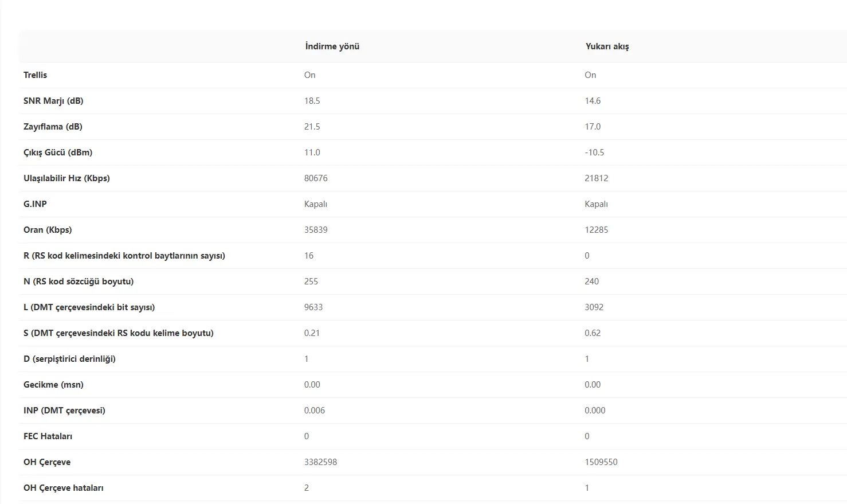Viewport: 847px width, 504px height.
Task: Click the S upstream value 0.62
Action: click(x=593, y=333)
